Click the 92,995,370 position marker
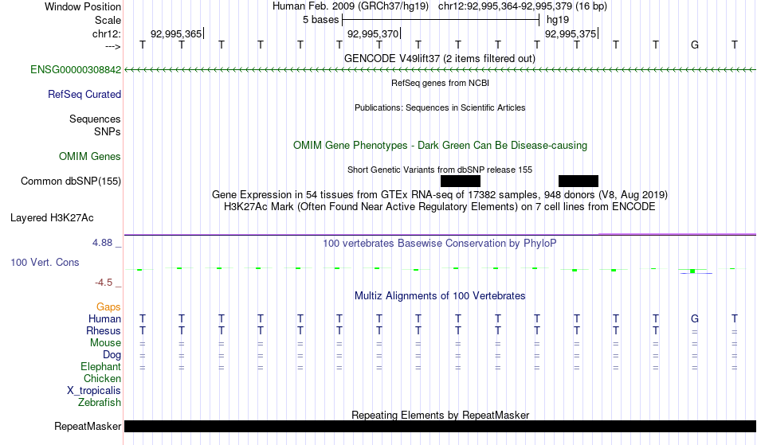This screenshot has width=757, height=445. (375, 33)
